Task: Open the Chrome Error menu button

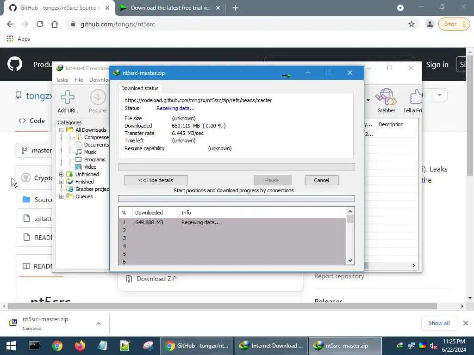Action: tap(454, 24)
